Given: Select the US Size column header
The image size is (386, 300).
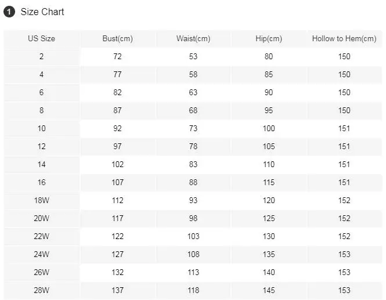Looking at the screenshot, I should 42,39.
